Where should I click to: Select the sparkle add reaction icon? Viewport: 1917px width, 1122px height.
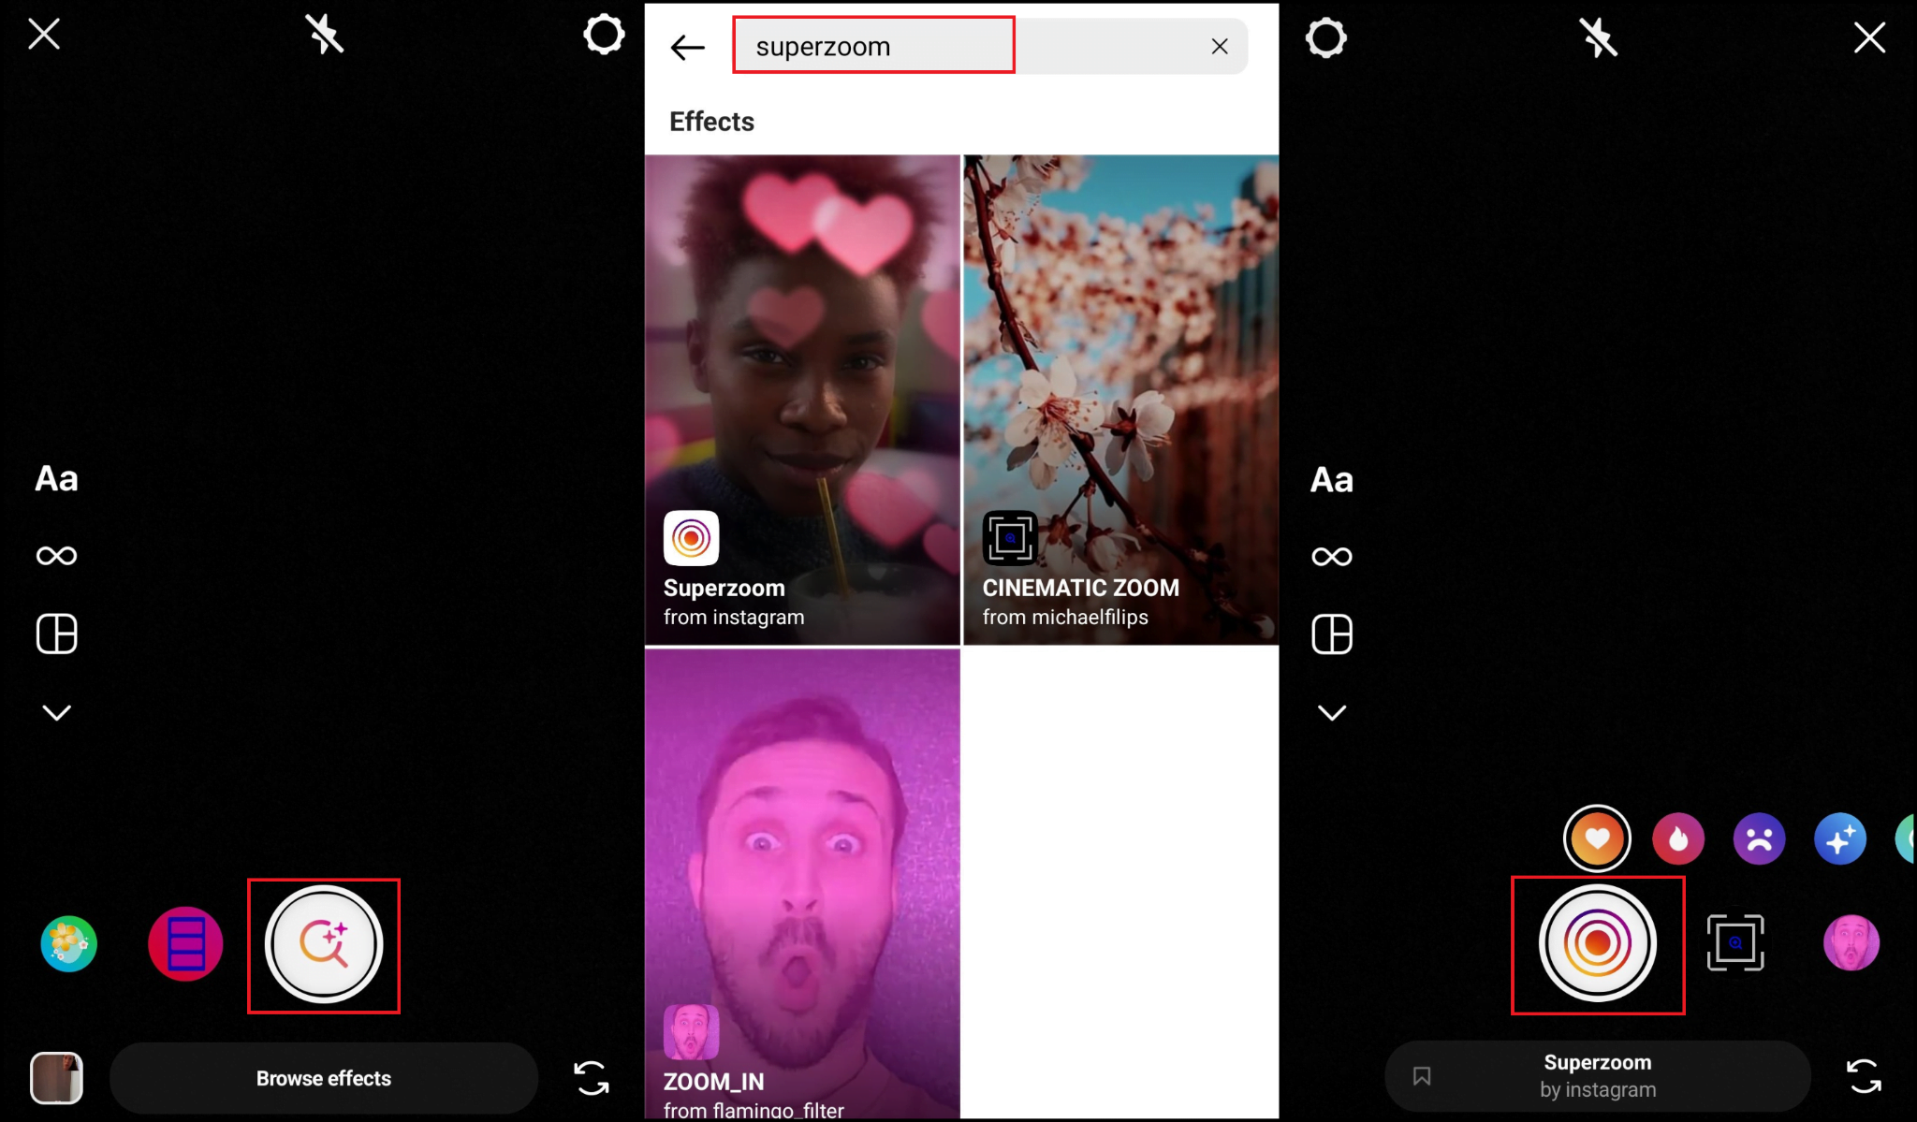pos(1842,838)
